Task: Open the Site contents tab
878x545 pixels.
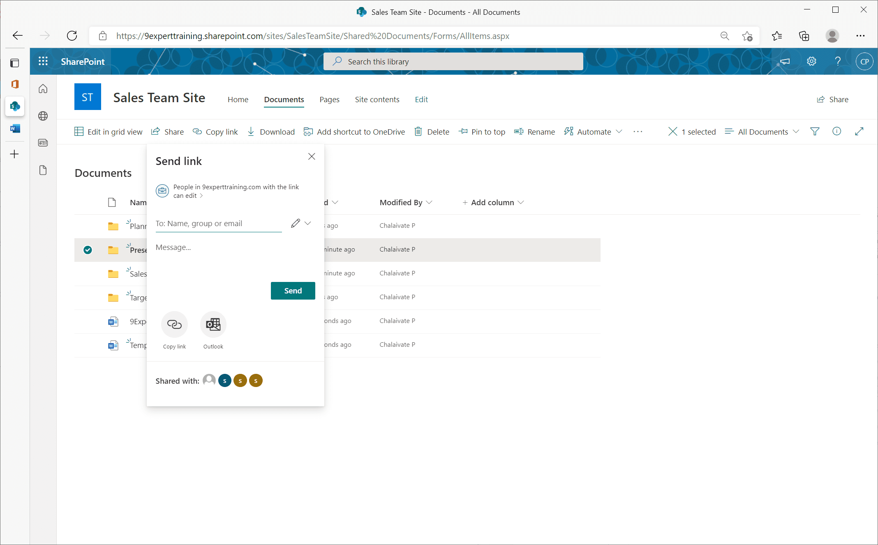Action: tap(377, 99)
